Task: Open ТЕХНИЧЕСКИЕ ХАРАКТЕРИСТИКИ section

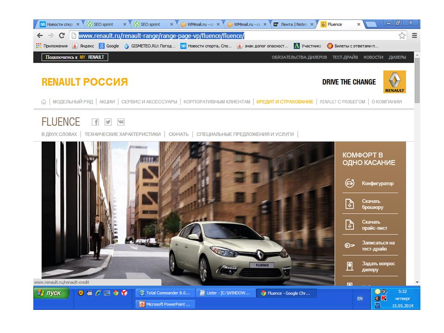Action: click(123, 134)
